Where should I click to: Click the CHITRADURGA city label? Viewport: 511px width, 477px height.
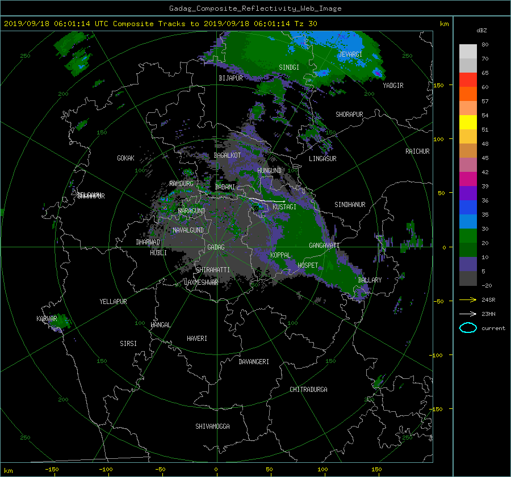308,390
